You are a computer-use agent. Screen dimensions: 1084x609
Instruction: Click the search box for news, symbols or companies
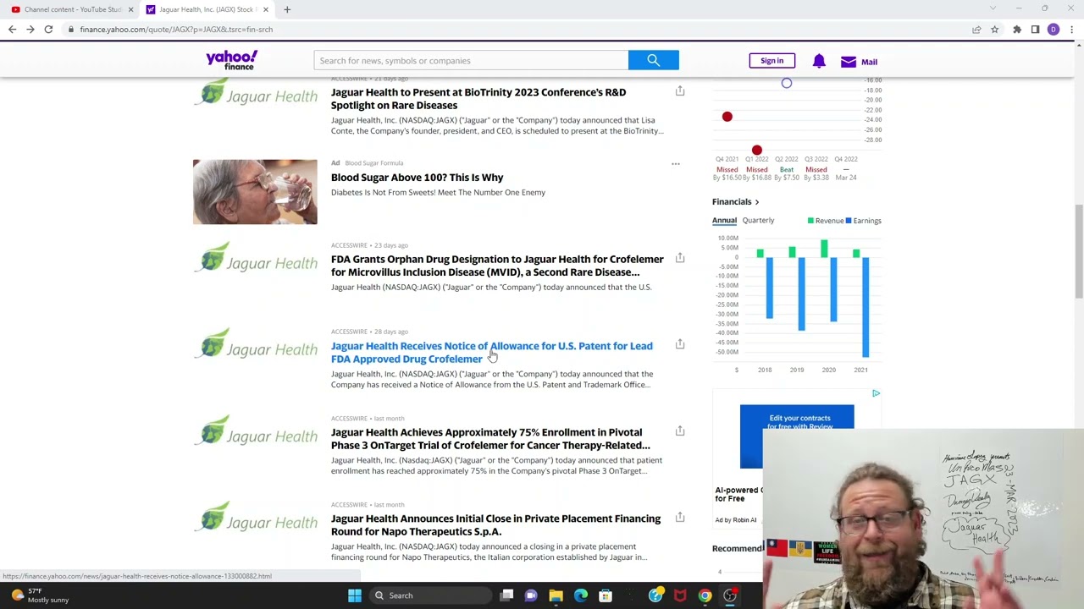[471, 60]
